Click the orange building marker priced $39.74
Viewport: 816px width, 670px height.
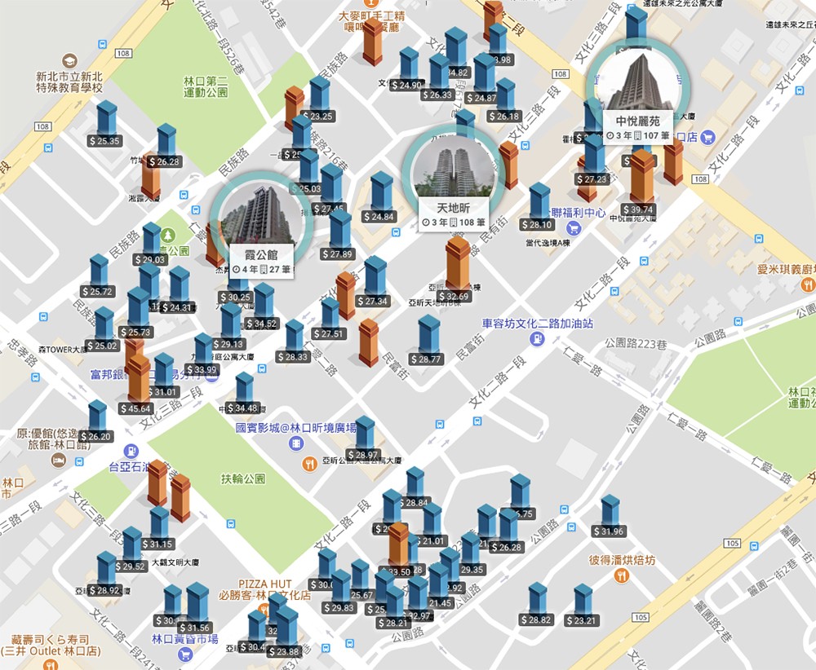642,176
